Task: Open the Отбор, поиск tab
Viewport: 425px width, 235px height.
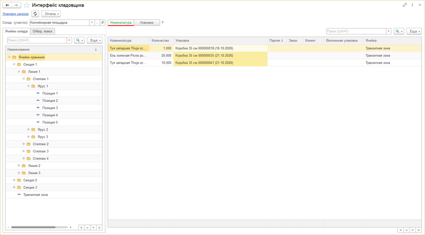Action: click(42, 31)
